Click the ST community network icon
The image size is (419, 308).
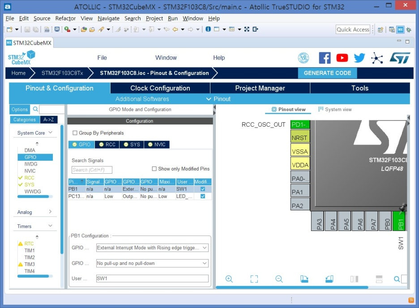[x=377, y=58]
